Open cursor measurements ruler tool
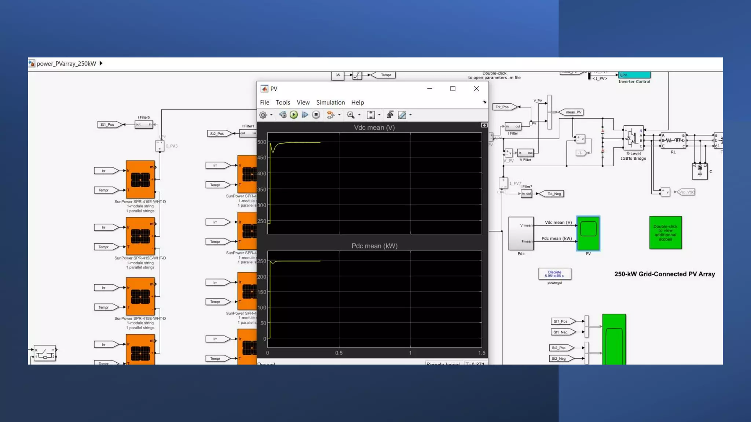Image resolution: width=751 pixels, height=422 pixels. [x=402, y=115]
